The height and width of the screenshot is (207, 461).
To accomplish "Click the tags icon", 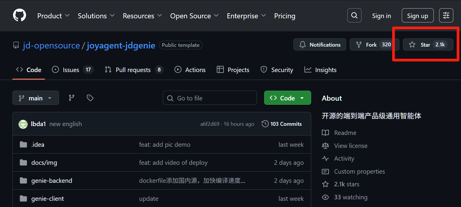I will [x=90, y=98].
